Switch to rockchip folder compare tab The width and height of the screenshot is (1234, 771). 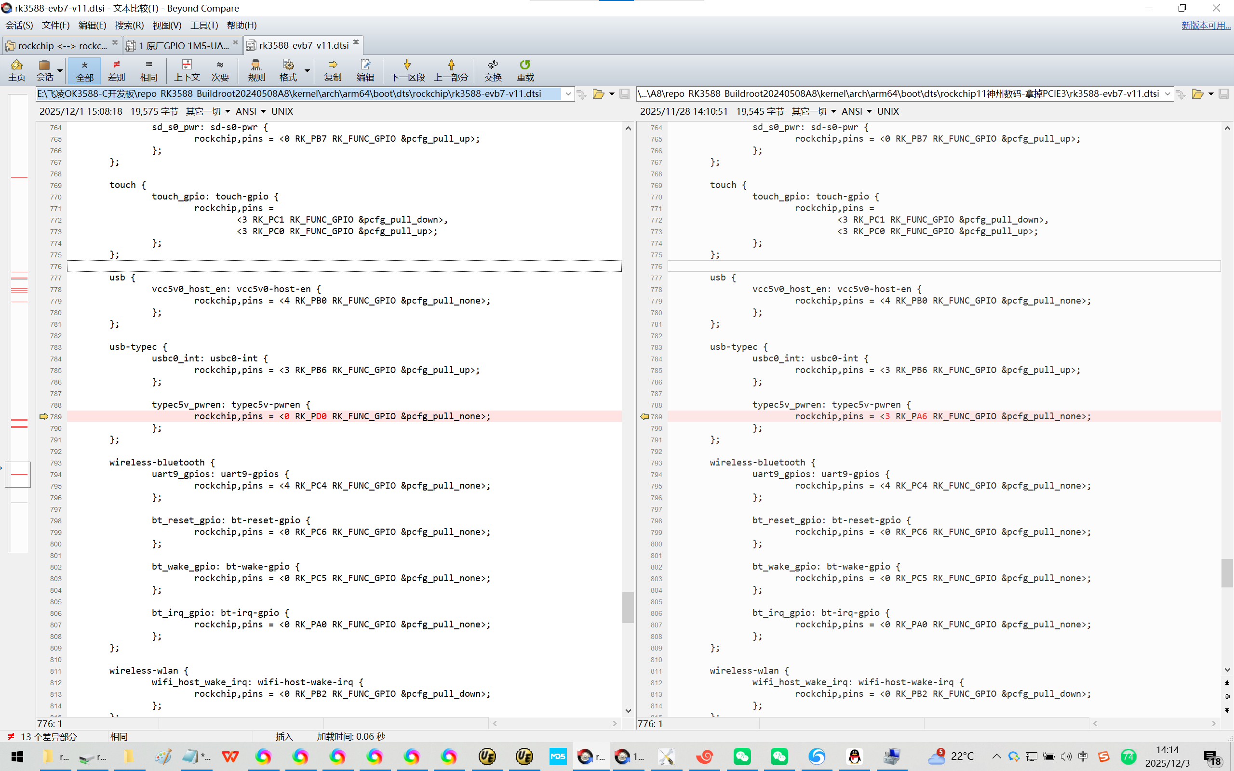[x=60, y=45]
